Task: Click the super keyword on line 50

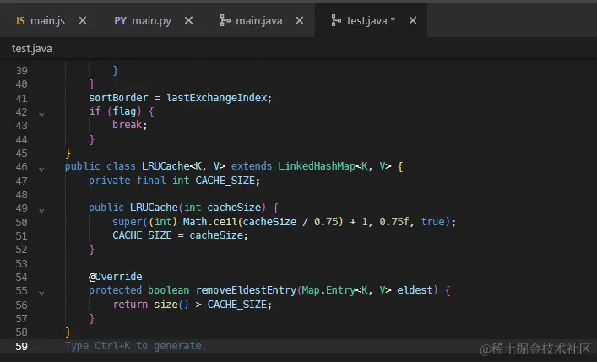Action: coord(128,222)
